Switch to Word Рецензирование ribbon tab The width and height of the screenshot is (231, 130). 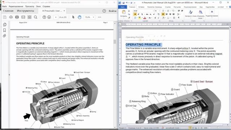(190, 7)
